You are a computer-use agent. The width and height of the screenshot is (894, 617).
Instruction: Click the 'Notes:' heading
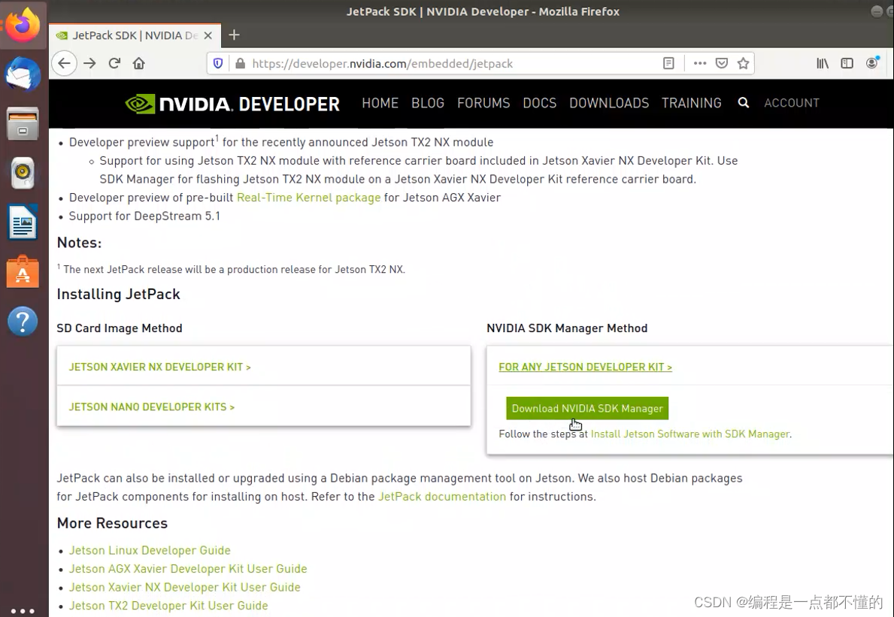click(79, 243)
